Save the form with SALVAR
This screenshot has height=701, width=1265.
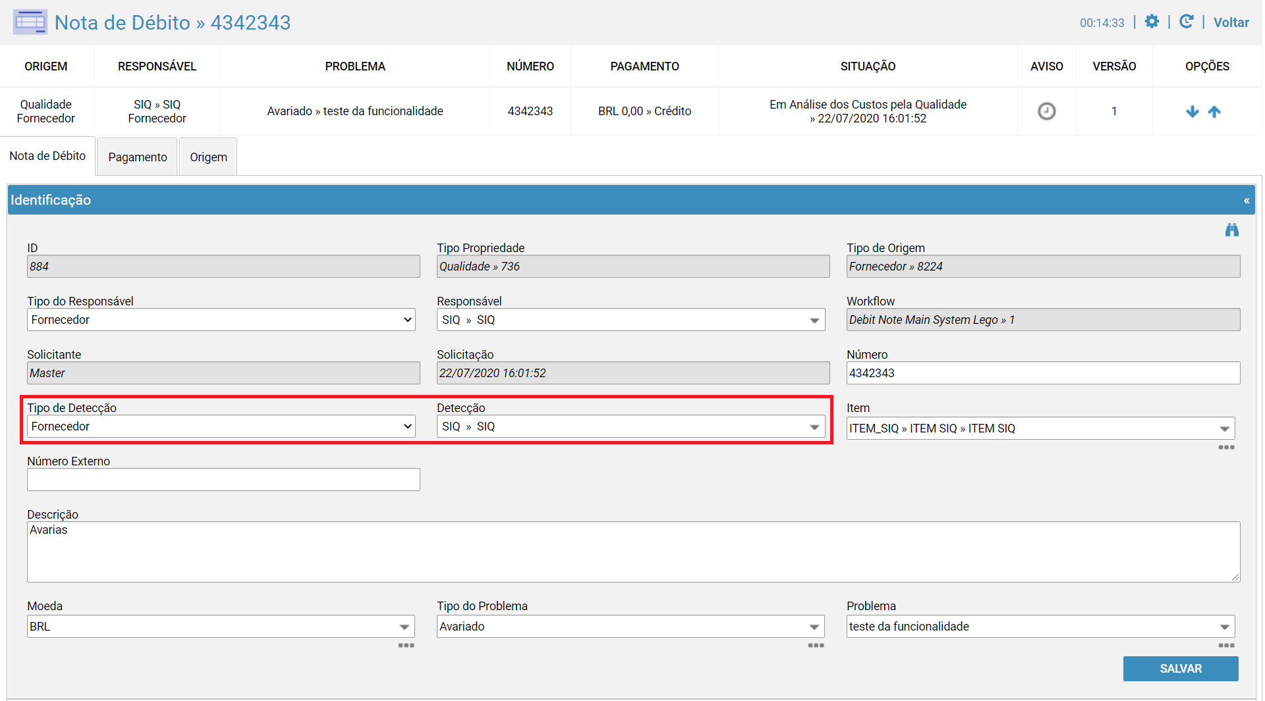click(1181, 669)
